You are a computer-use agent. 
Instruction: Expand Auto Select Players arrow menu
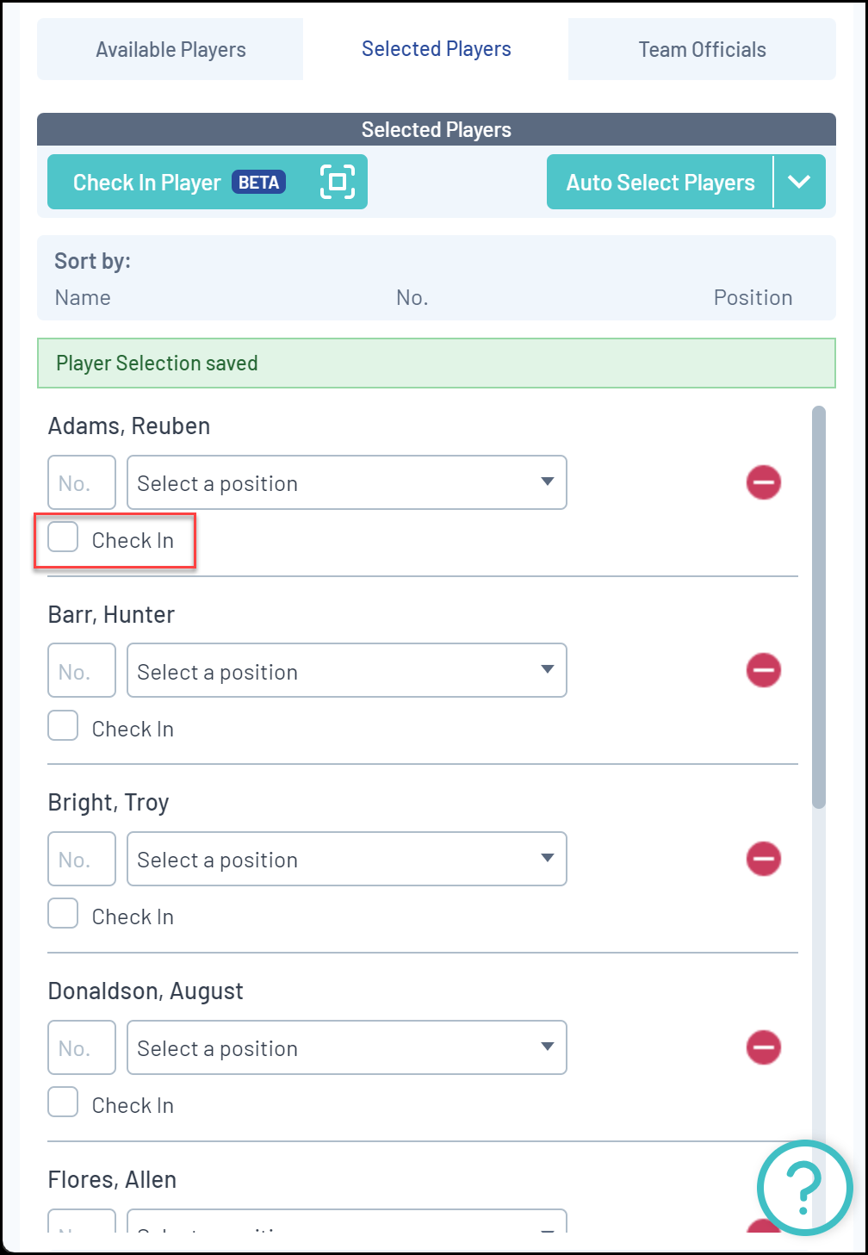(x=799, y=182)
